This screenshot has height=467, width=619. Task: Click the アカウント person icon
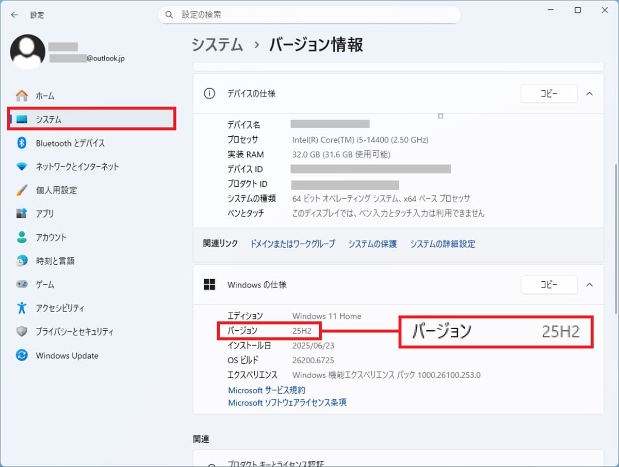pyautogui.click(x=22, y=237)
